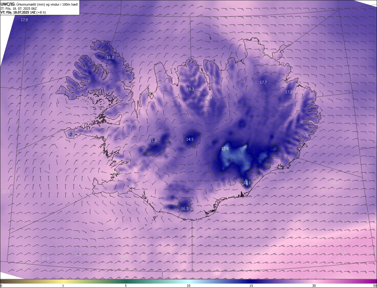Viewport: 377px width, 288px height.
Task: Click the valid time line 'VT: Fös. 18.07.2025 14Z (+8 h)'
Action: click(x=23, y=12)
